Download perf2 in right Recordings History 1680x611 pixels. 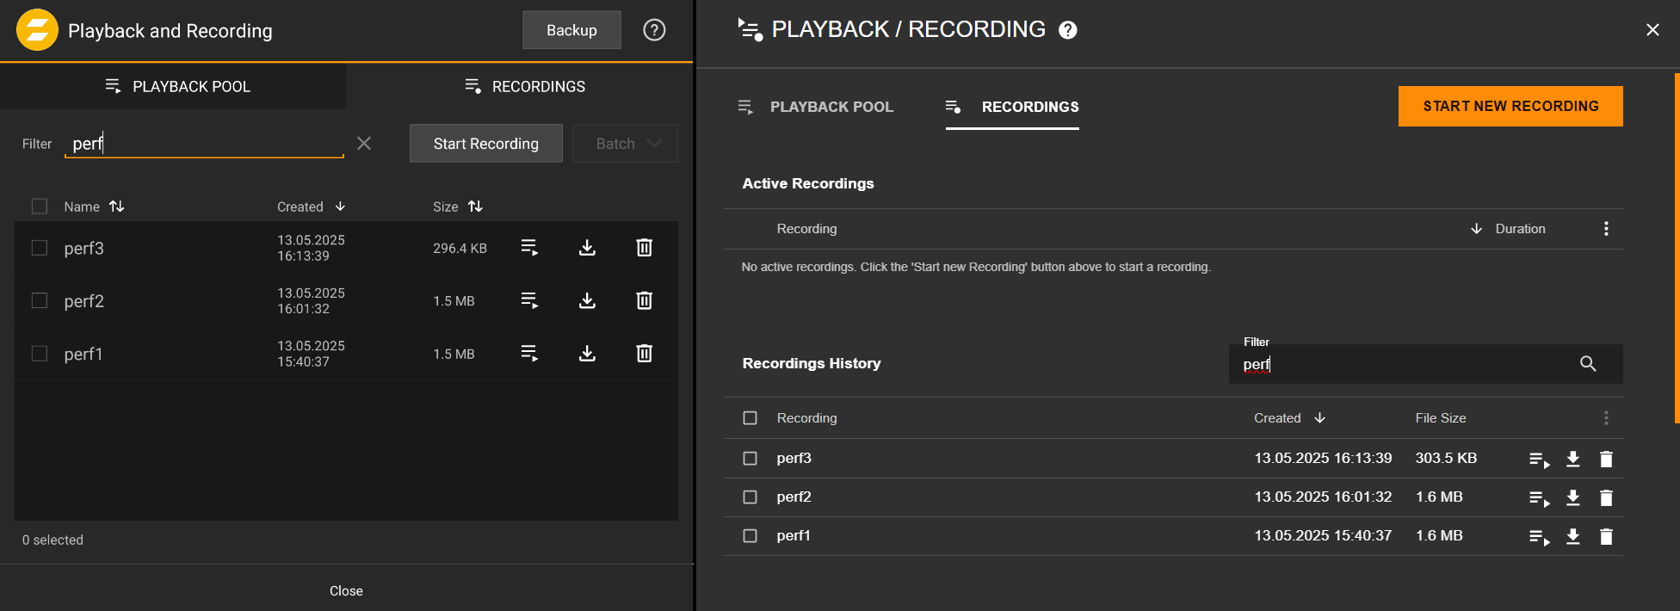[1572, 497]
